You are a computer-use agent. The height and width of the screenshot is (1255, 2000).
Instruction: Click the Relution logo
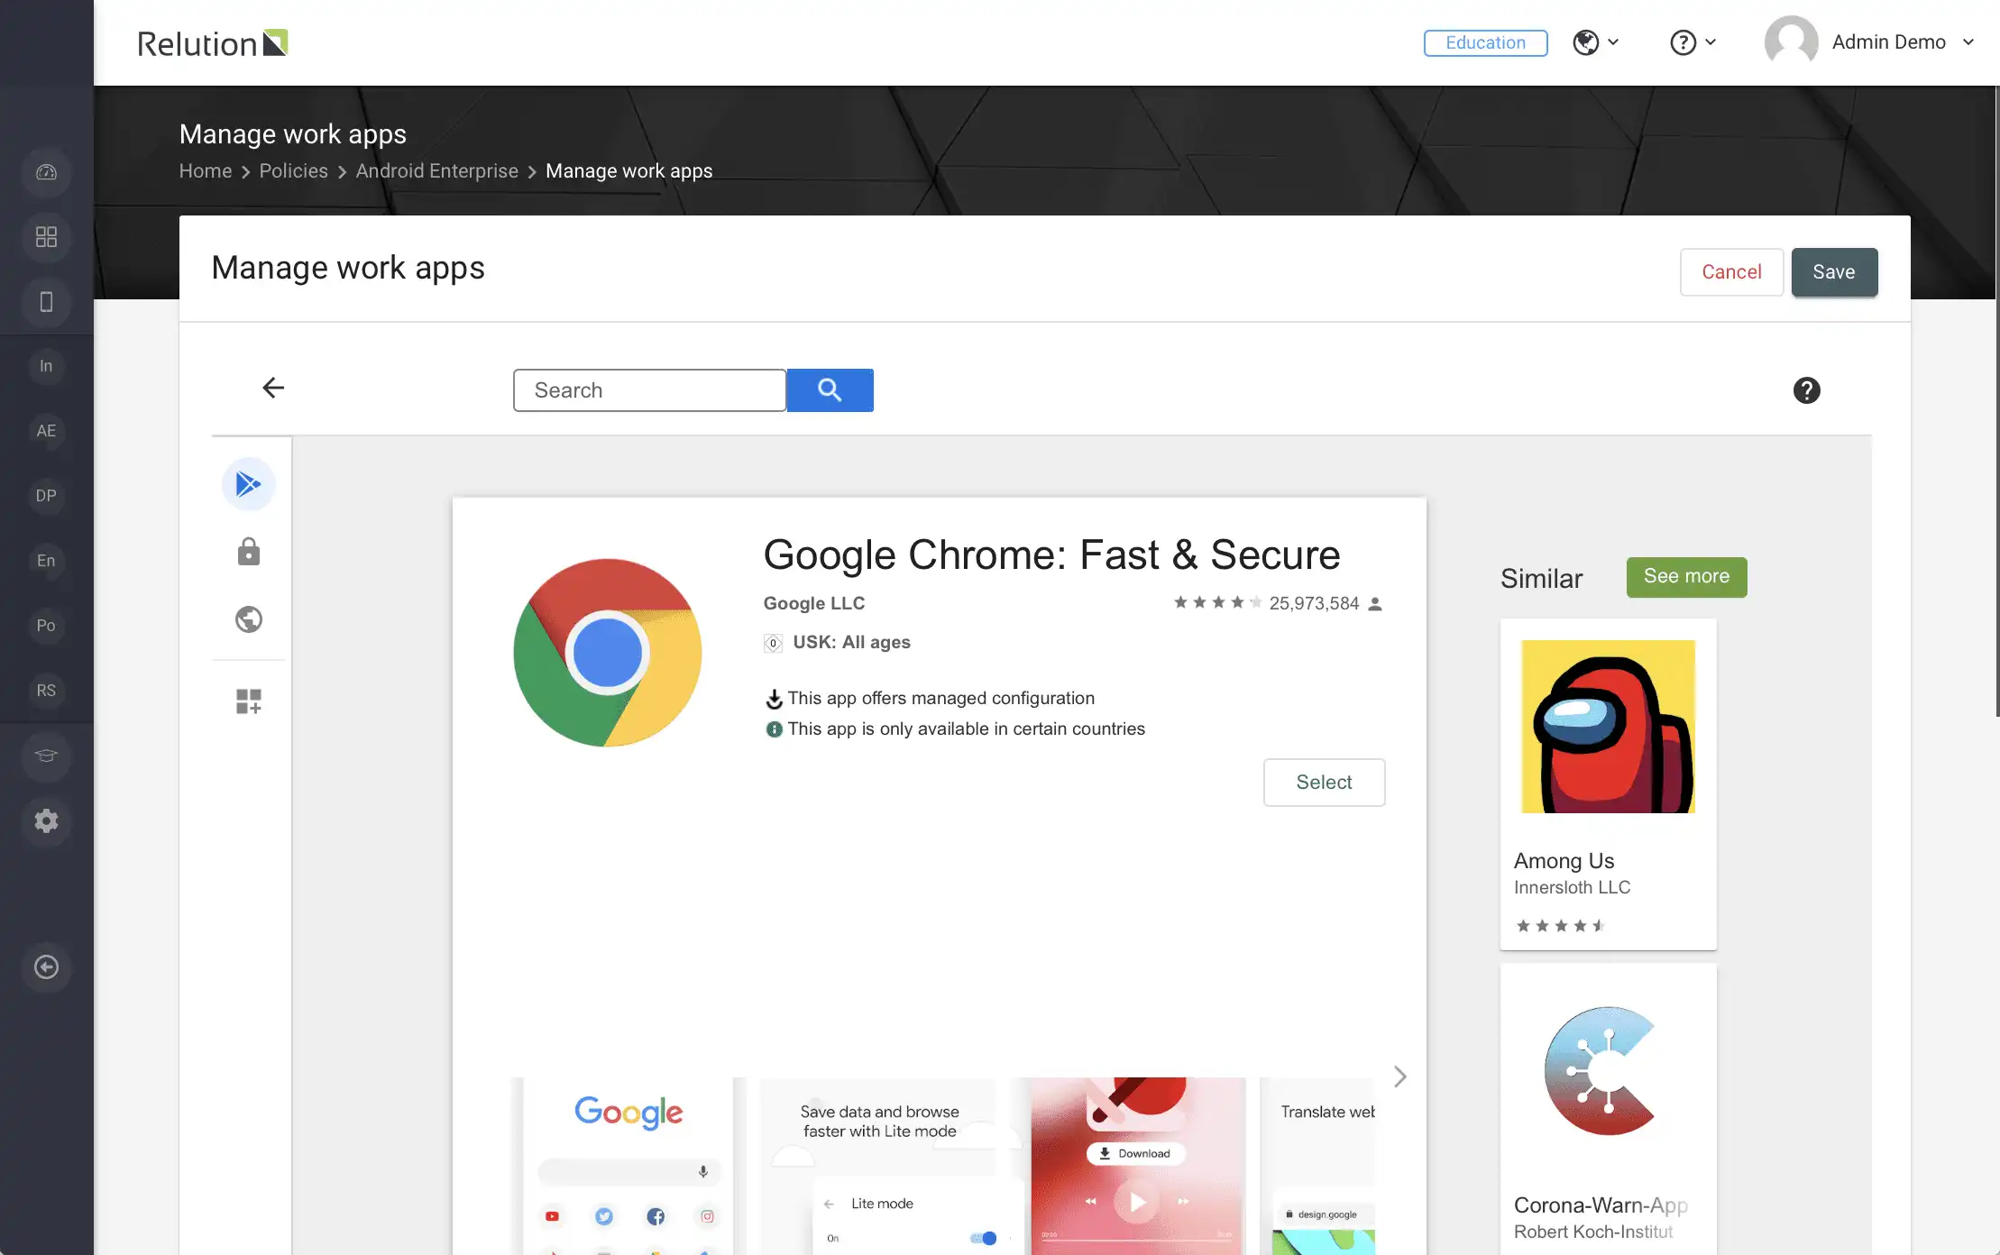point(212,43)
